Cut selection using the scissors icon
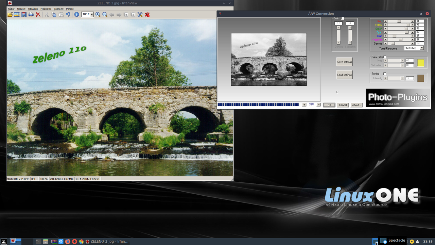Viewport: 435px width, 245px height. tap(47, 15)
